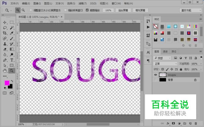204x127 pixels.
Task: Toggle lock transparent pixels
Action: pos(163,69)
